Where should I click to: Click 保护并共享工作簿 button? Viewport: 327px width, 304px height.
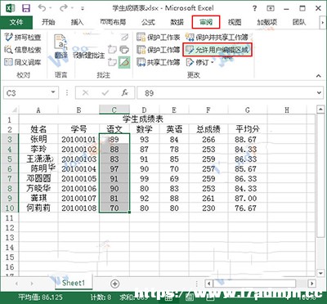pos(217,37)
